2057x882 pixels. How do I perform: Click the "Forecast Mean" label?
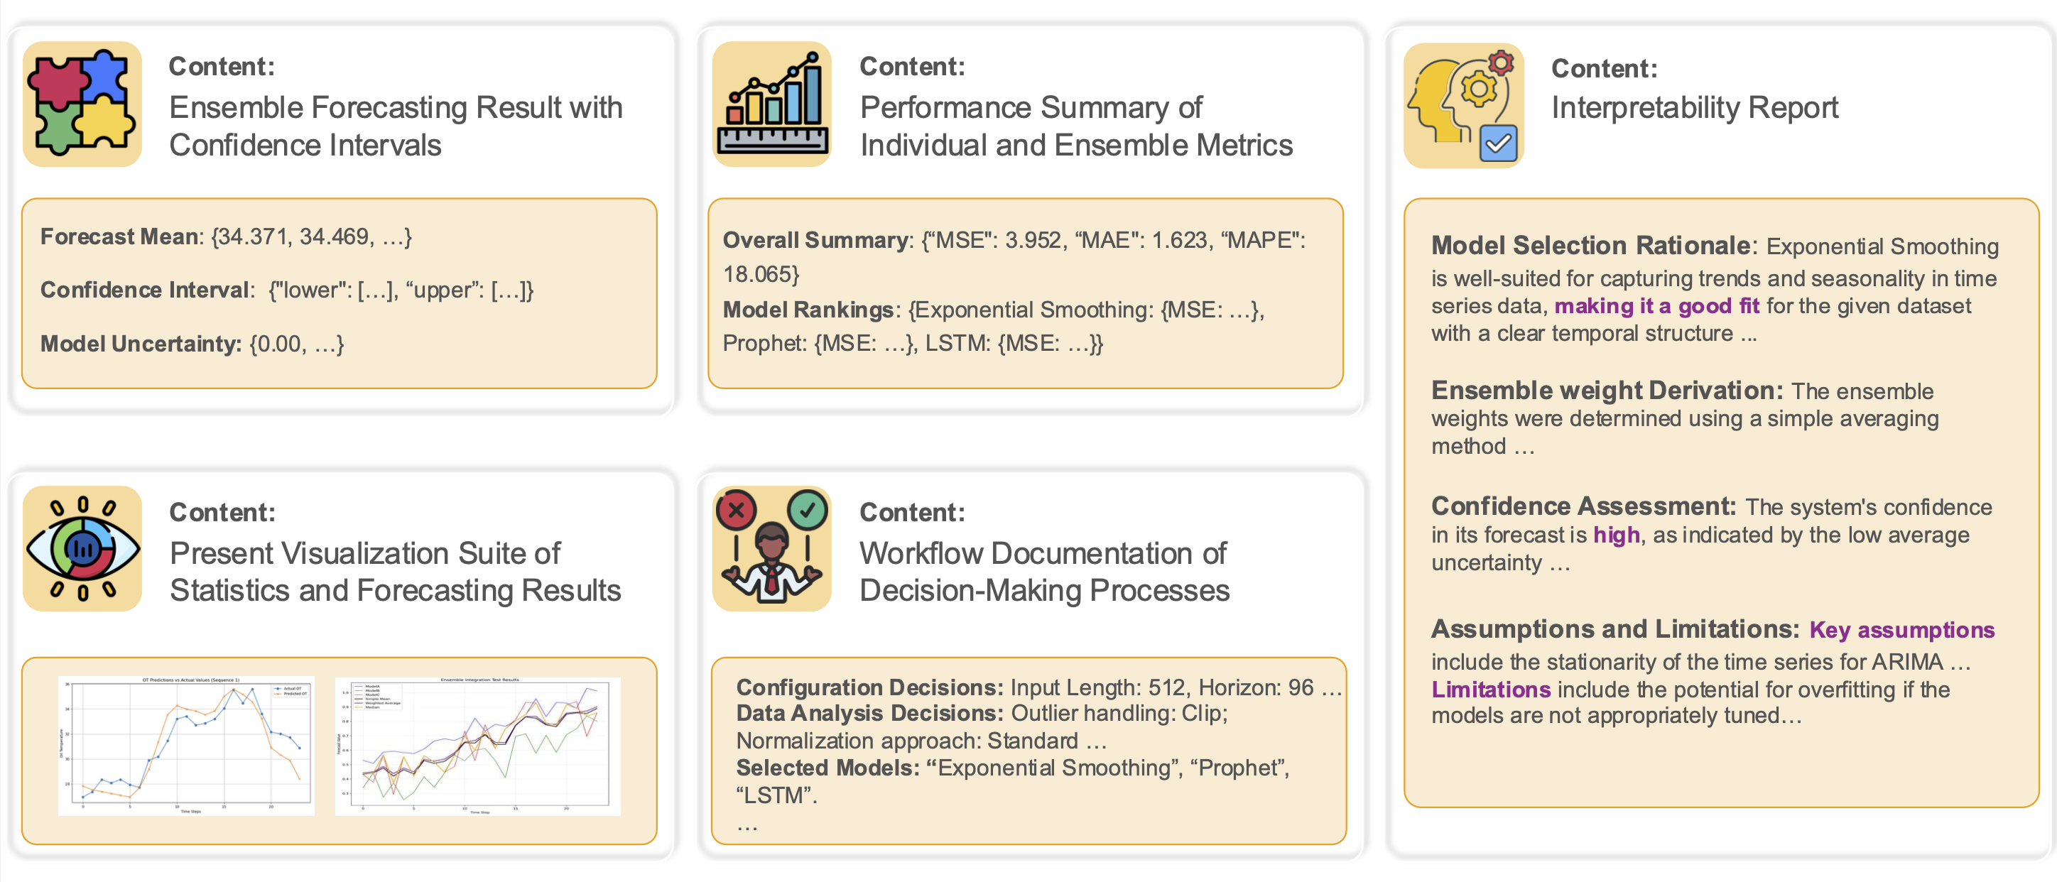pyautogui.click(x=120, y=236)
